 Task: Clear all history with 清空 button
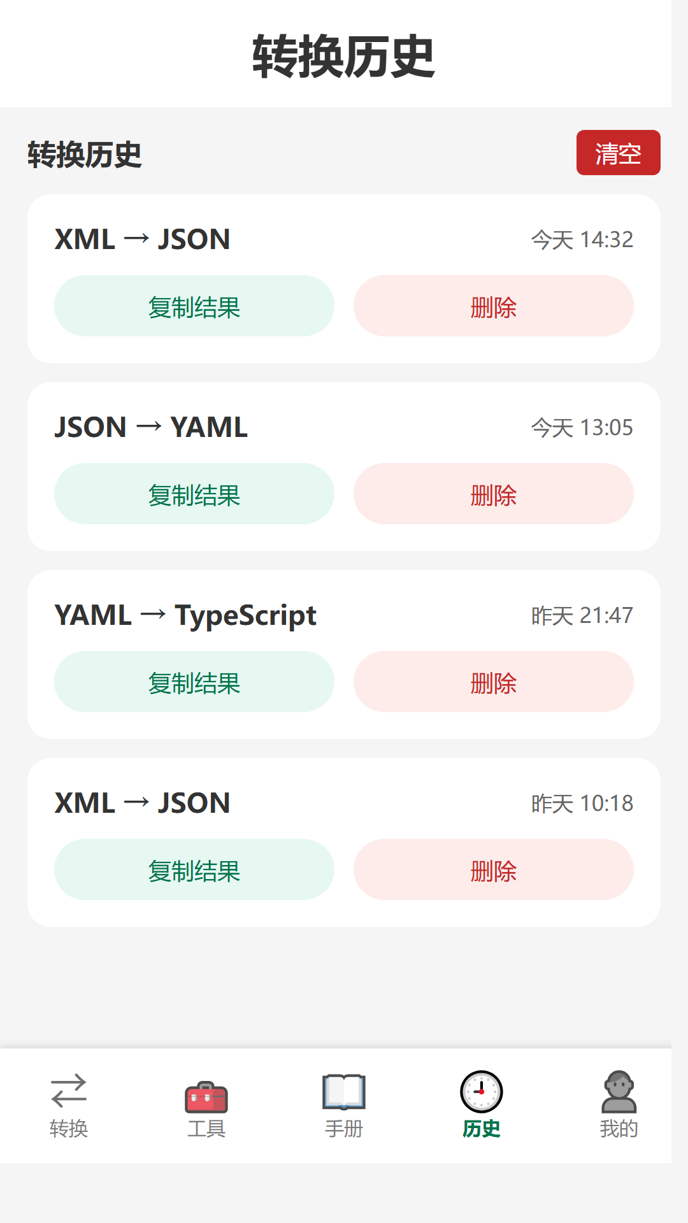coord(619,153)
